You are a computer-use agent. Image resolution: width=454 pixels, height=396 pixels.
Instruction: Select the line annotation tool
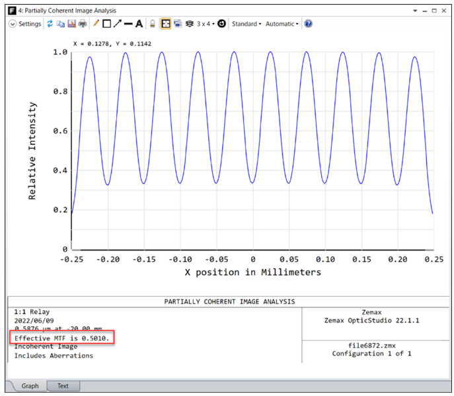pos(128,24)
